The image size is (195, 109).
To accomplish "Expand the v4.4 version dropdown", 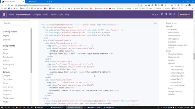I will [x=155, y=15].
